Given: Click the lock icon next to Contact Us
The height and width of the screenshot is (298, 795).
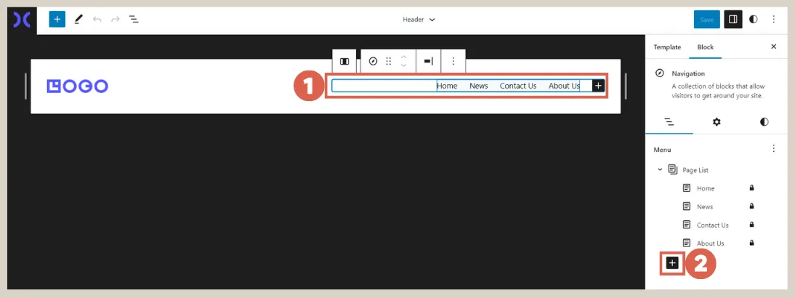Looking at the screenshot, I should pyautogui.click(x=751, y=225).
